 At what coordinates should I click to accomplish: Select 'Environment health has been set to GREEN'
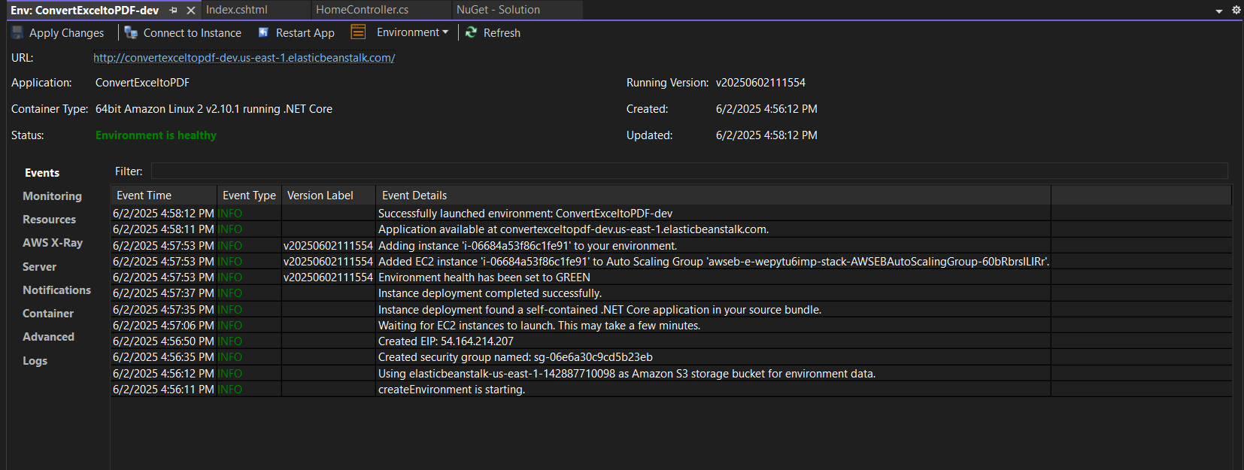point(671,277)
